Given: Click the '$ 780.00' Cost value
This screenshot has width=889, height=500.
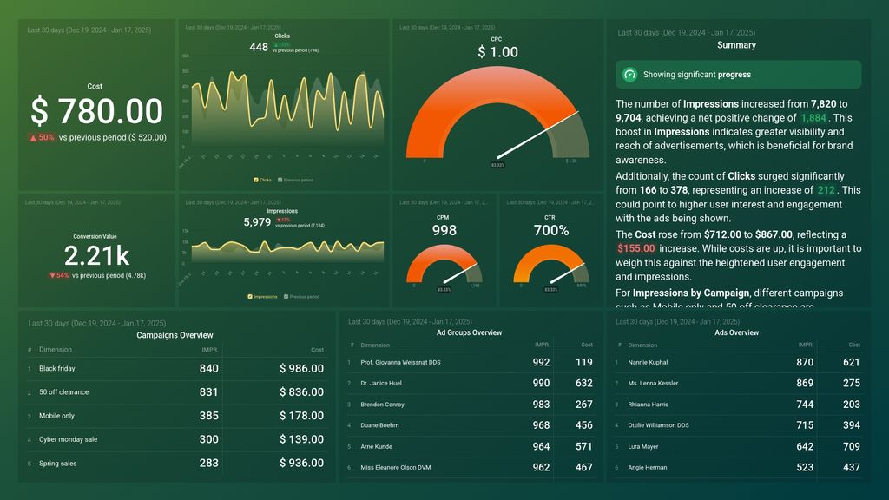Looking at the screenshot, I should (96, 110).
